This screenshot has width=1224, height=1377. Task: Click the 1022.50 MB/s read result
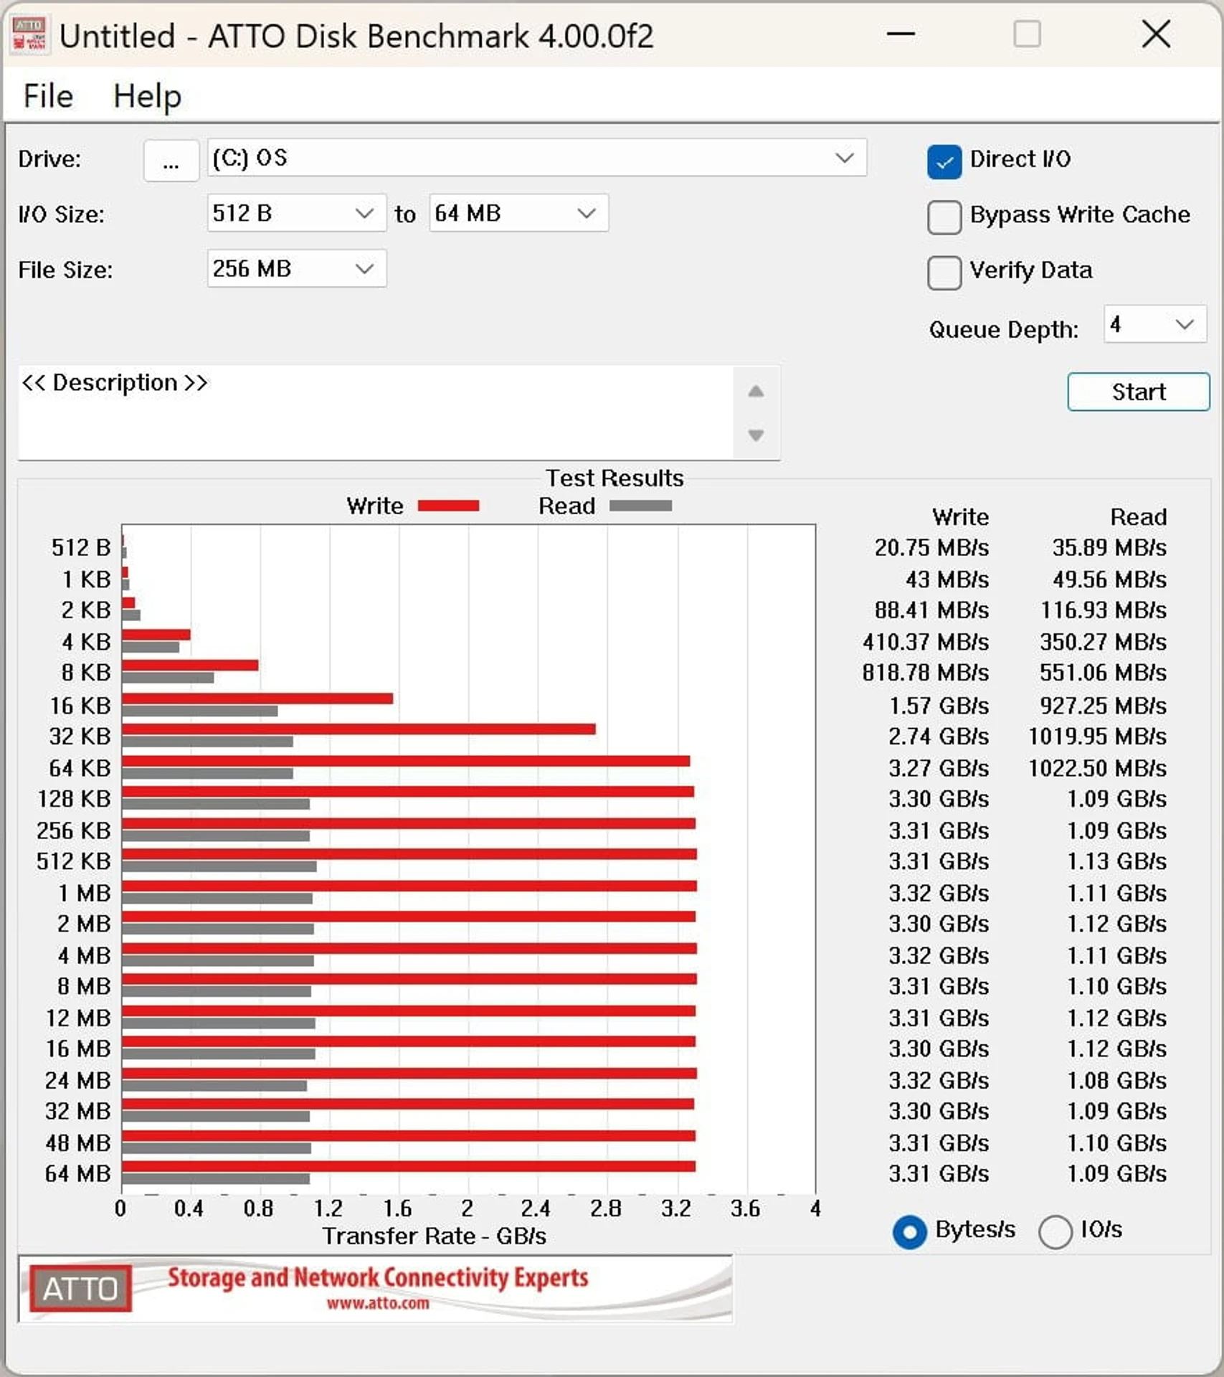[1097, 768]
